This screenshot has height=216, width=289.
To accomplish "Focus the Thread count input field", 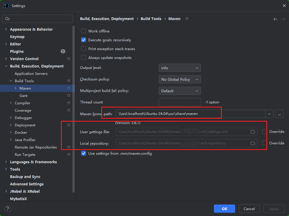I will 180,102.
